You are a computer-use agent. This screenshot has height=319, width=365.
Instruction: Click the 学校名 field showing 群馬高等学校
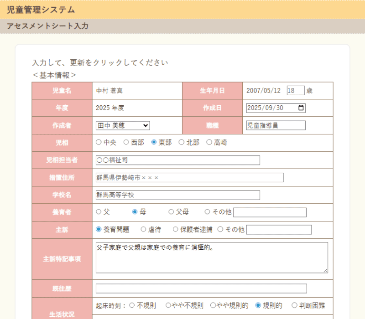click(177, 195)
